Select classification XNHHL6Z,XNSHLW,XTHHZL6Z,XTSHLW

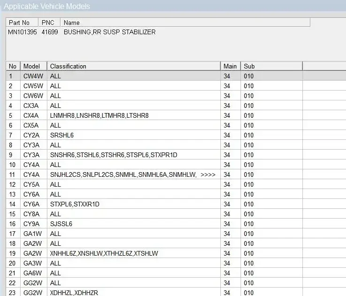(x=104, y=253)
